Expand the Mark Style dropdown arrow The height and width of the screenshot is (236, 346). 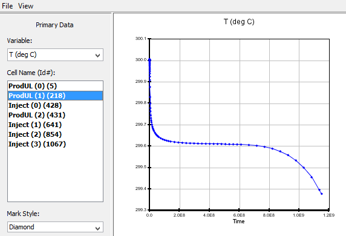(x=97, y=228)
